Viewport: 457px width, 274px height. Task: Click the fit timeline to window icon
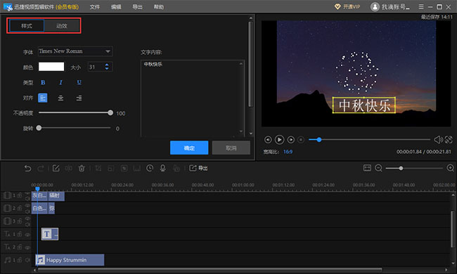click(x=367, y=168)
